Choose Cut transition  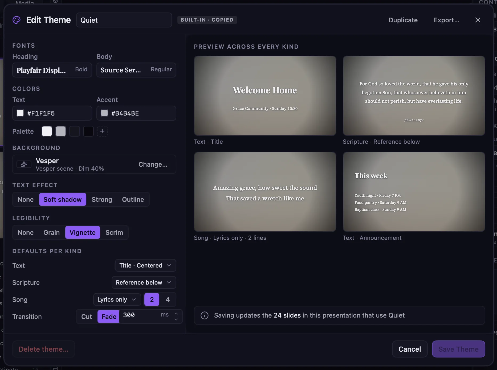[87, 316]
